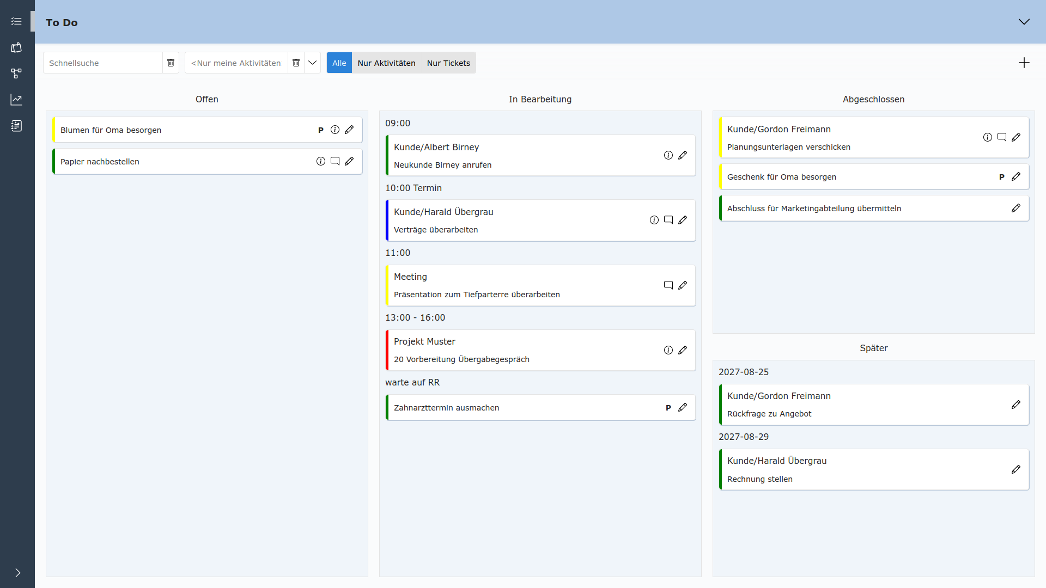Screen dimensions: 1046x588
Task: Clear the Schnellsuche field with trash icon
Action: point(171,63)
